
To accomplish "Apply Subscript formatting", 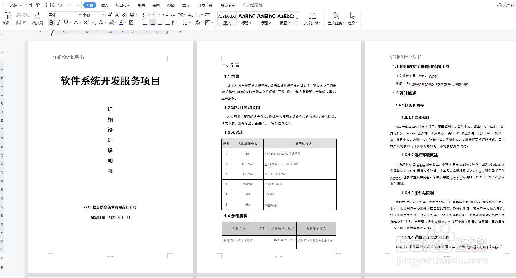I will pos(94,22).
